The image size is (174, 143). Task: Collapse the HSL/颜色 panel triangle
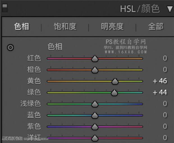(170, 9)
